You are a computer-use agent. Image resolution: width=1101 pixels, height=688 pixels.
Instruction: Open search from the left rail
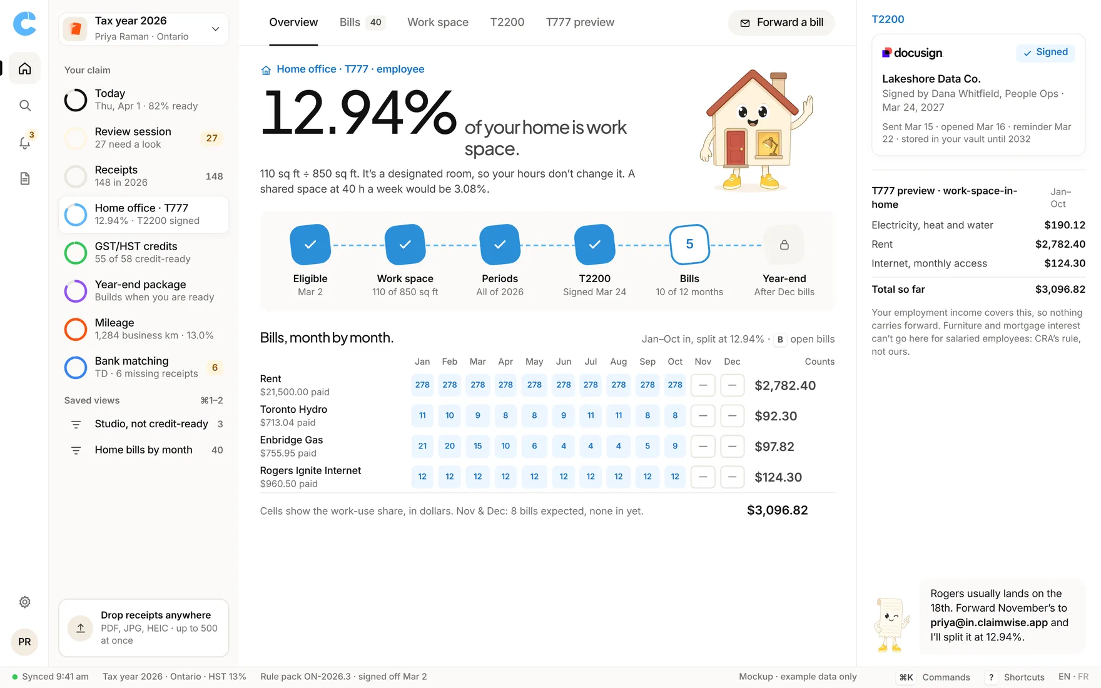24,105
